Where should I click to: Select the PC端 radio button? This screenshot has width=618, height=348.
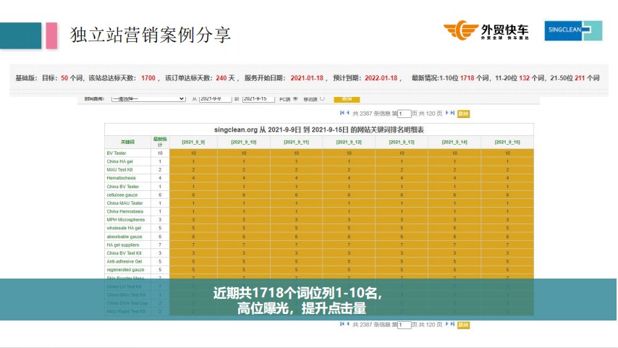click(296, 98)
